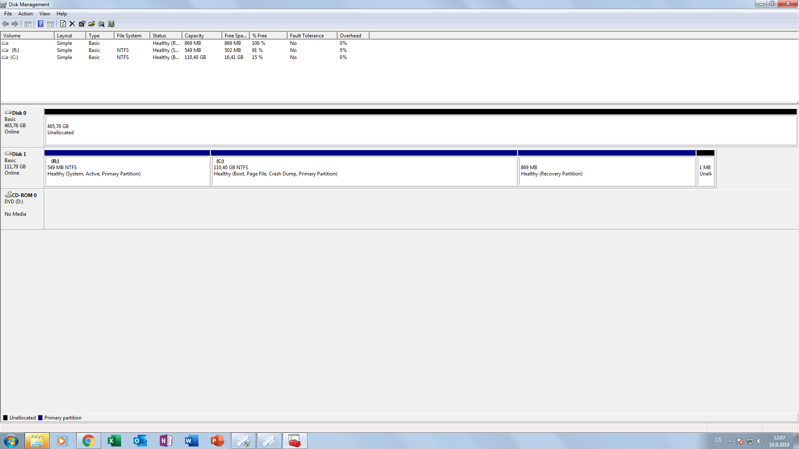Open the Action menu
The width and height of the screenshot is (799, 449).
point(25,14)
